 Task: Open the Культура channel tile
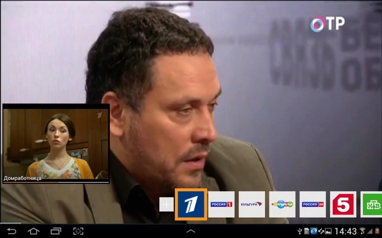pyautogui.click(x=252, y=204)
